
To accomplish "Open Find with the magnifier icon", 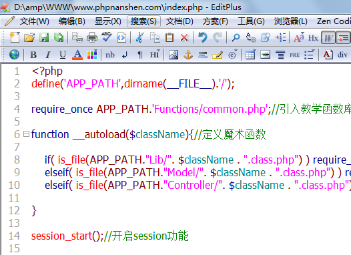I will tap(236, 37).
